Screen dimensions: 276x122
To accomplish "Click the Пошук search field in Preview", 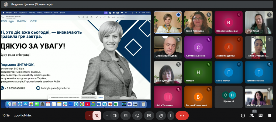I will click(133, 17).
